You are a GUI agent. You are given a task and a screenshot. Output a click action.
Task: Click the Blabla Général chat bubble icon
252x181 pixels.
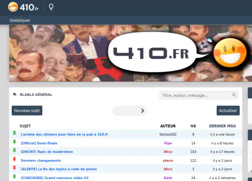point(15,94)
